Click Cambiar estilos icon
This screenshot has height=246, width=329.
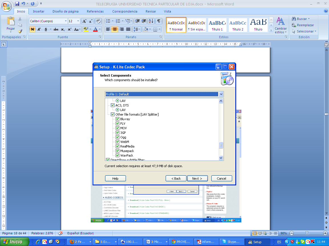click(280, 25)
